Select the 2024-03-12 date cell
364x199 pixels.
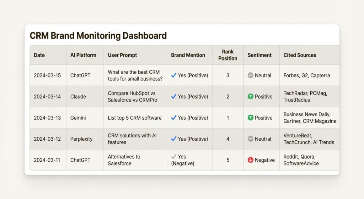pyautogui.click(x=47, y=139)
